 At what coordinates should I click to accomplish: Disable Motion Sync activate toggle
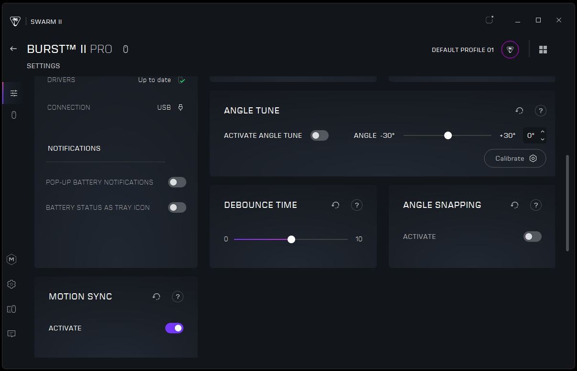pyautogui.click(x=174, y=328)
